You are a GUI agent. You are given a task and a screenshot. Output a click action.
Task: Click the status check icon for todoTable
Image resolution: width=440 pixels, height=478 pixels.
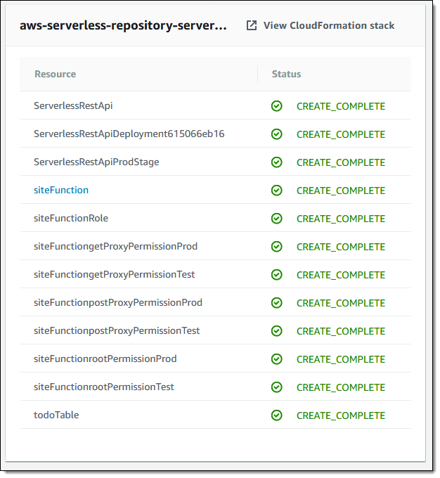pos(277,415)
